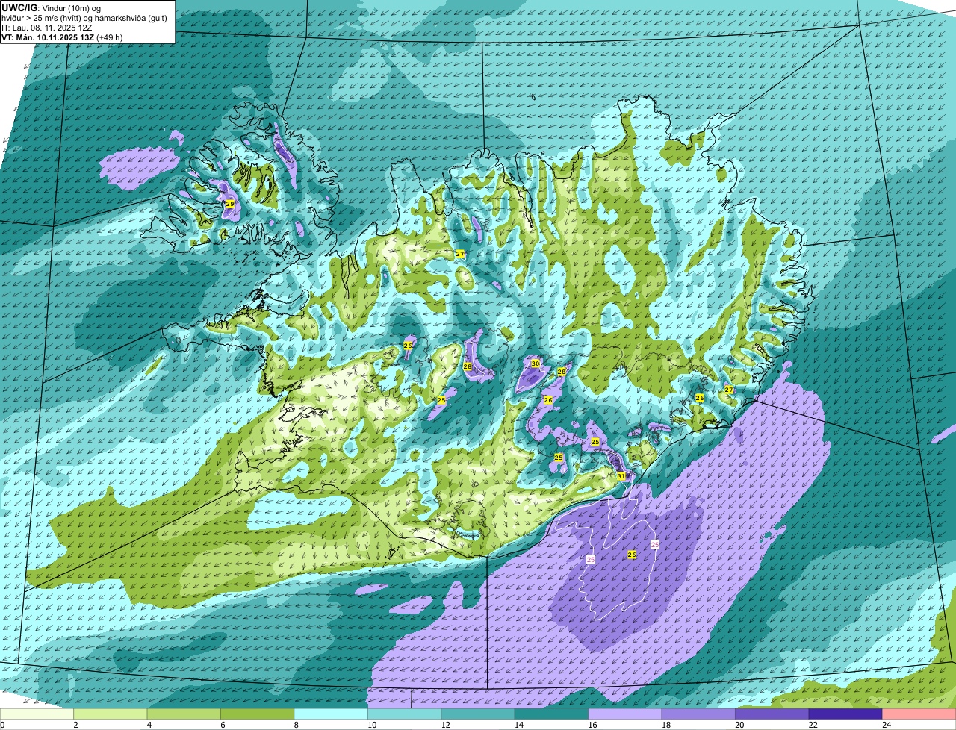Viewport: 956px width, 730px height.
Task: Click the yellow 31 gust label on southeast coast
Action: [621, 475]
